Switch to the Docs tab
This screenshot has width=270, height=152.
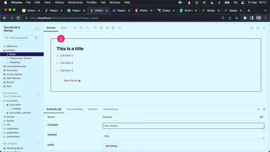64,27
